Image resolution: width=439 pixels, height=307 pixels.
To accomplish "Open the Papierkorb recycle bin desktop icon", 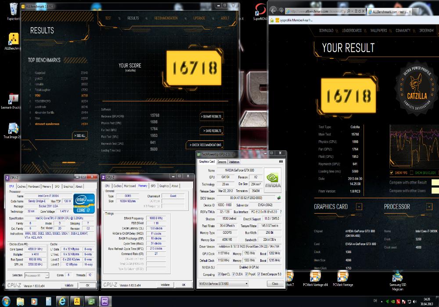I will pos(13,11).
